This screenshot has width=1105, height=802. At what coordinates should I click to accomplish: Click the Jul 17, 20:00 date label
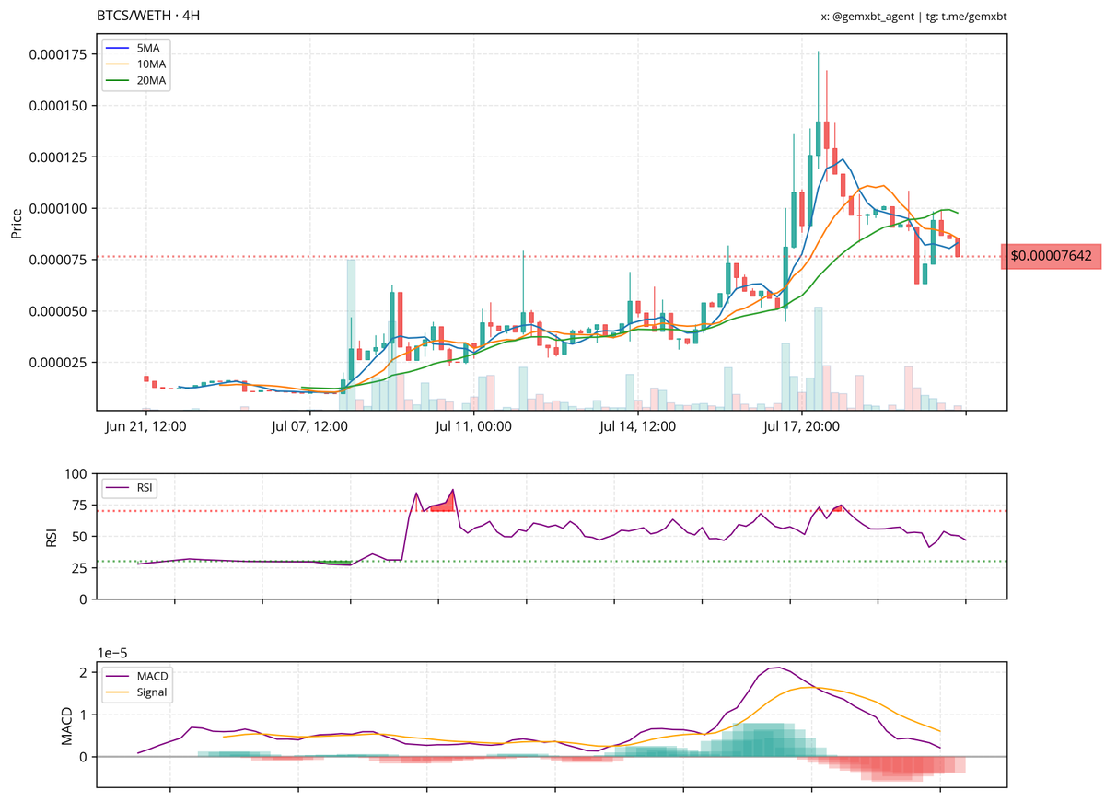[x=802, y=426]
